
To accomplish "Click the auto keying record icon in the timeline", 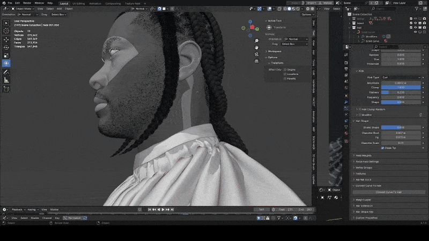I will [x=140, y=209].
